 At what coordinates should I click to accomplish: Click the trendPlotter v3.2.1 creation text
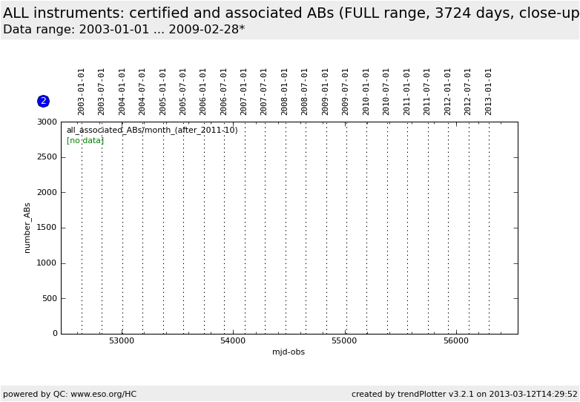click(x=464, y=394)
